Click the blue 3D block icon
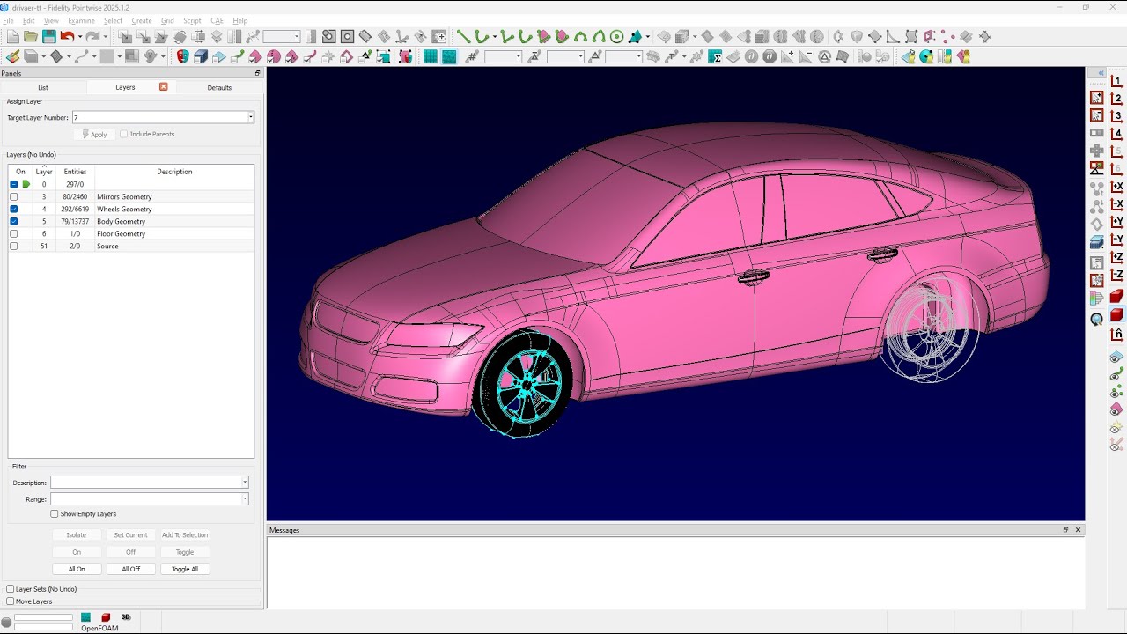The width and height of the screenshot is (1127, 634). pos(201,56)
